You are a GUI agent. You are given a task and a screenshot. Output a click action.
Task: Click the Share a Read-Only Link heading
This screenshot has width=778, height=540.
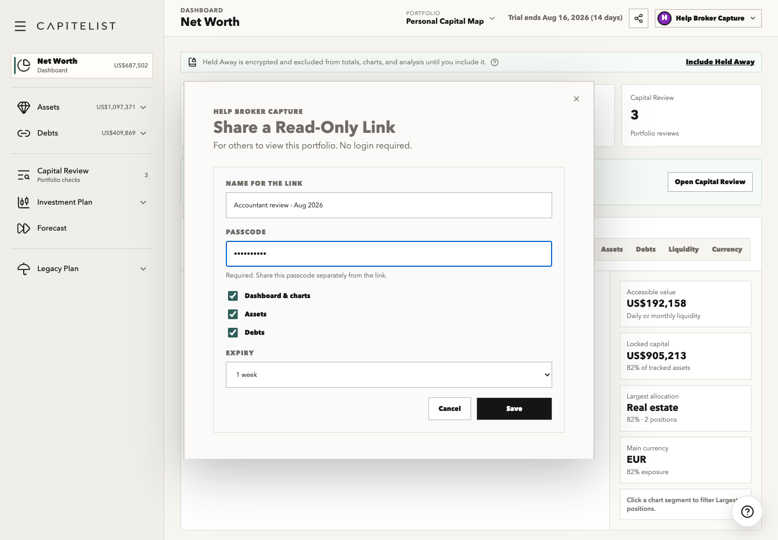pyautogui.click(x=304, y=127)
